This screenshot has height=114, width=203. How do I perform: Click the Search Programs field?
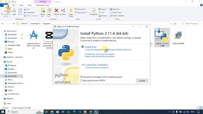[190, 23]
